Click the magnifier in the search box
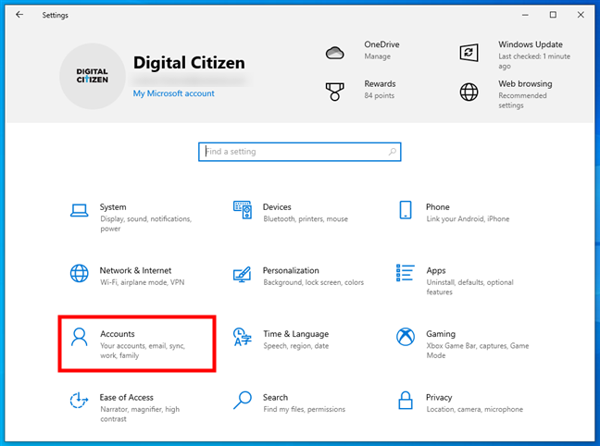Image resolution: width=600 pixels, height=446 pixels. (x=393, y=152)
